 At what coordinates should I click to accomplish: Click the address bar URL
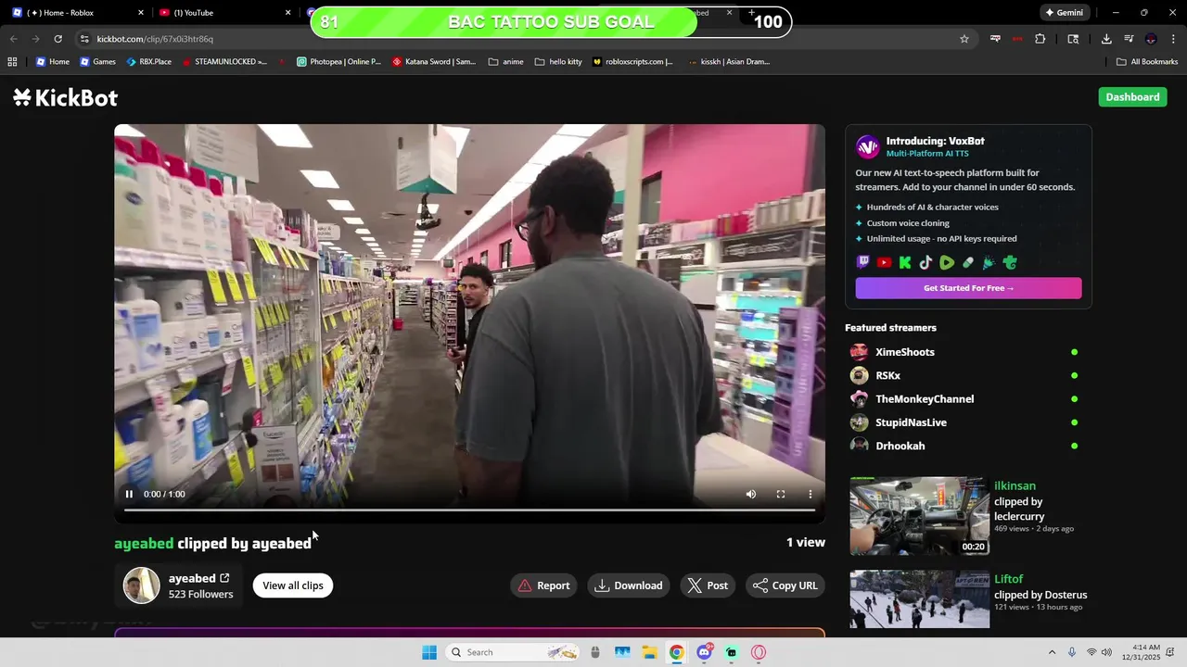155,39
